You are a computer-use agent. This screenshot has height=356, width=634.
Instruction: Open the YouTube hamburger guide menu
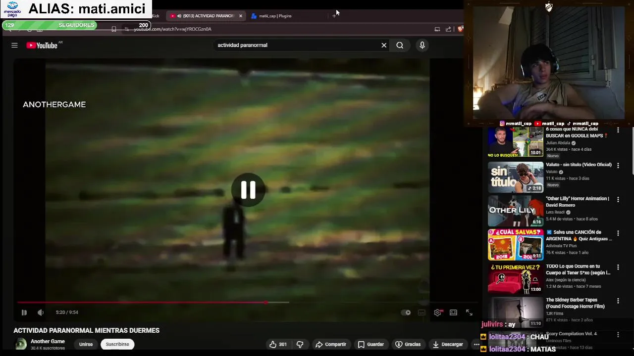click(x=14, y=45)
